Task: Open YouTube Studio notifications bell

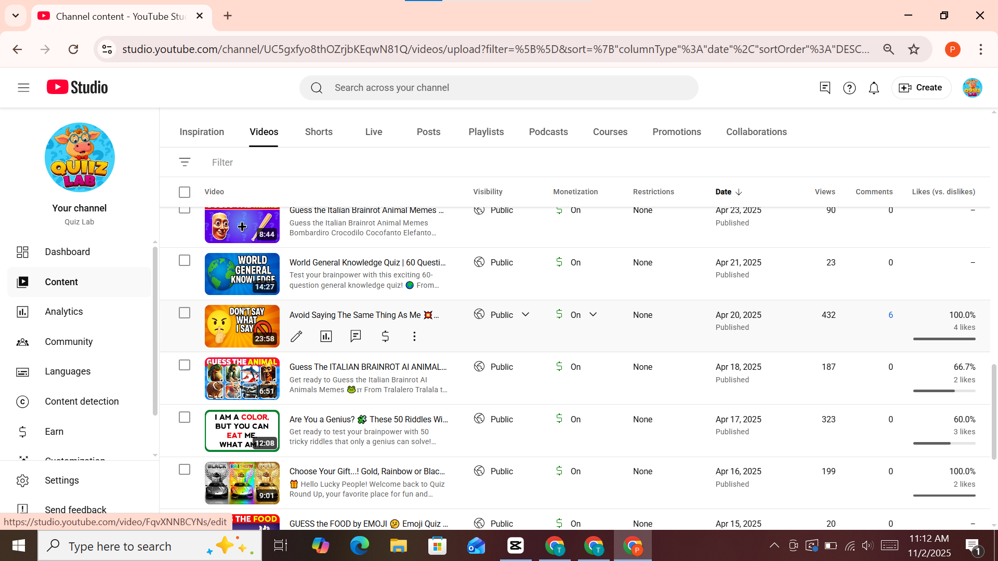Action: click(874, 87)
